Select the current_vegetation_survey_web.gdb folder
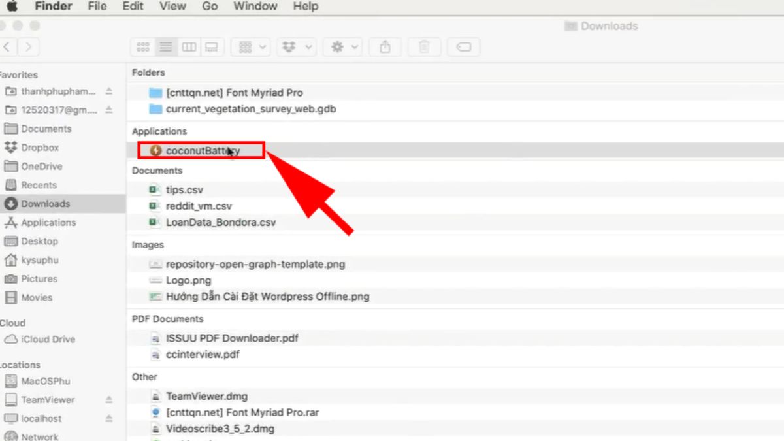Screen dimensions: 784x441 250,109
